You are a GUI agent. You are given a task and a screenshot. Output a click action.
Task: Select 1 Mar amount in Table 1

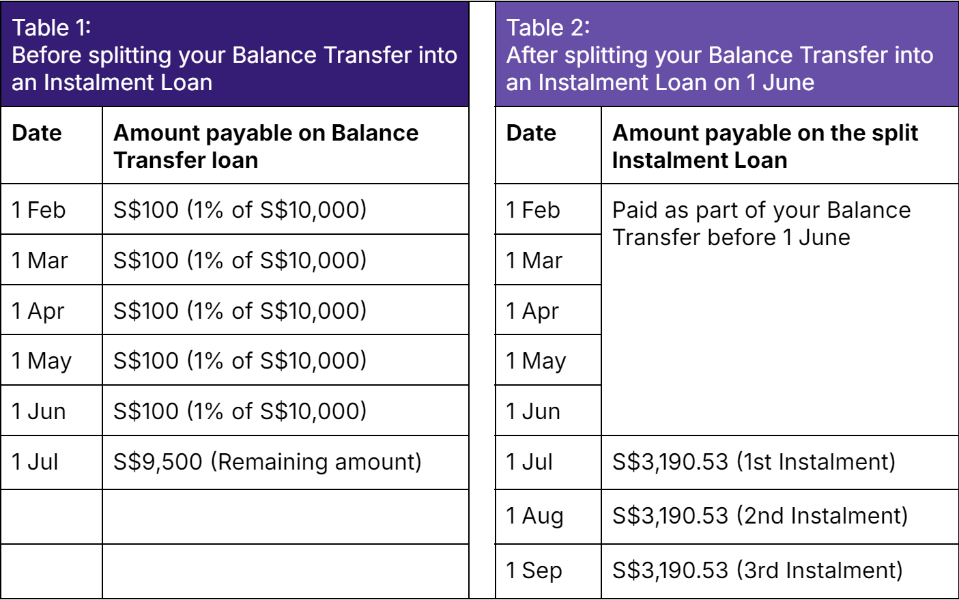[x=285, y=260]
